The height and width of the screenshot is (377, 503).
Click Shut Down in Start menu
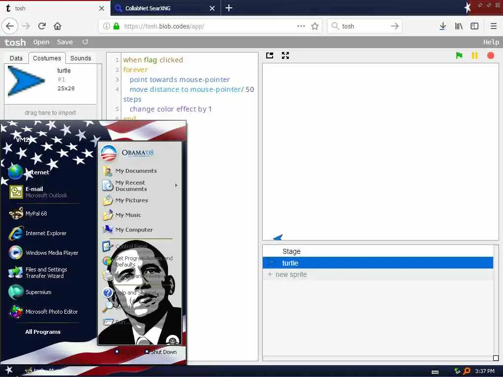click(161, 351)
